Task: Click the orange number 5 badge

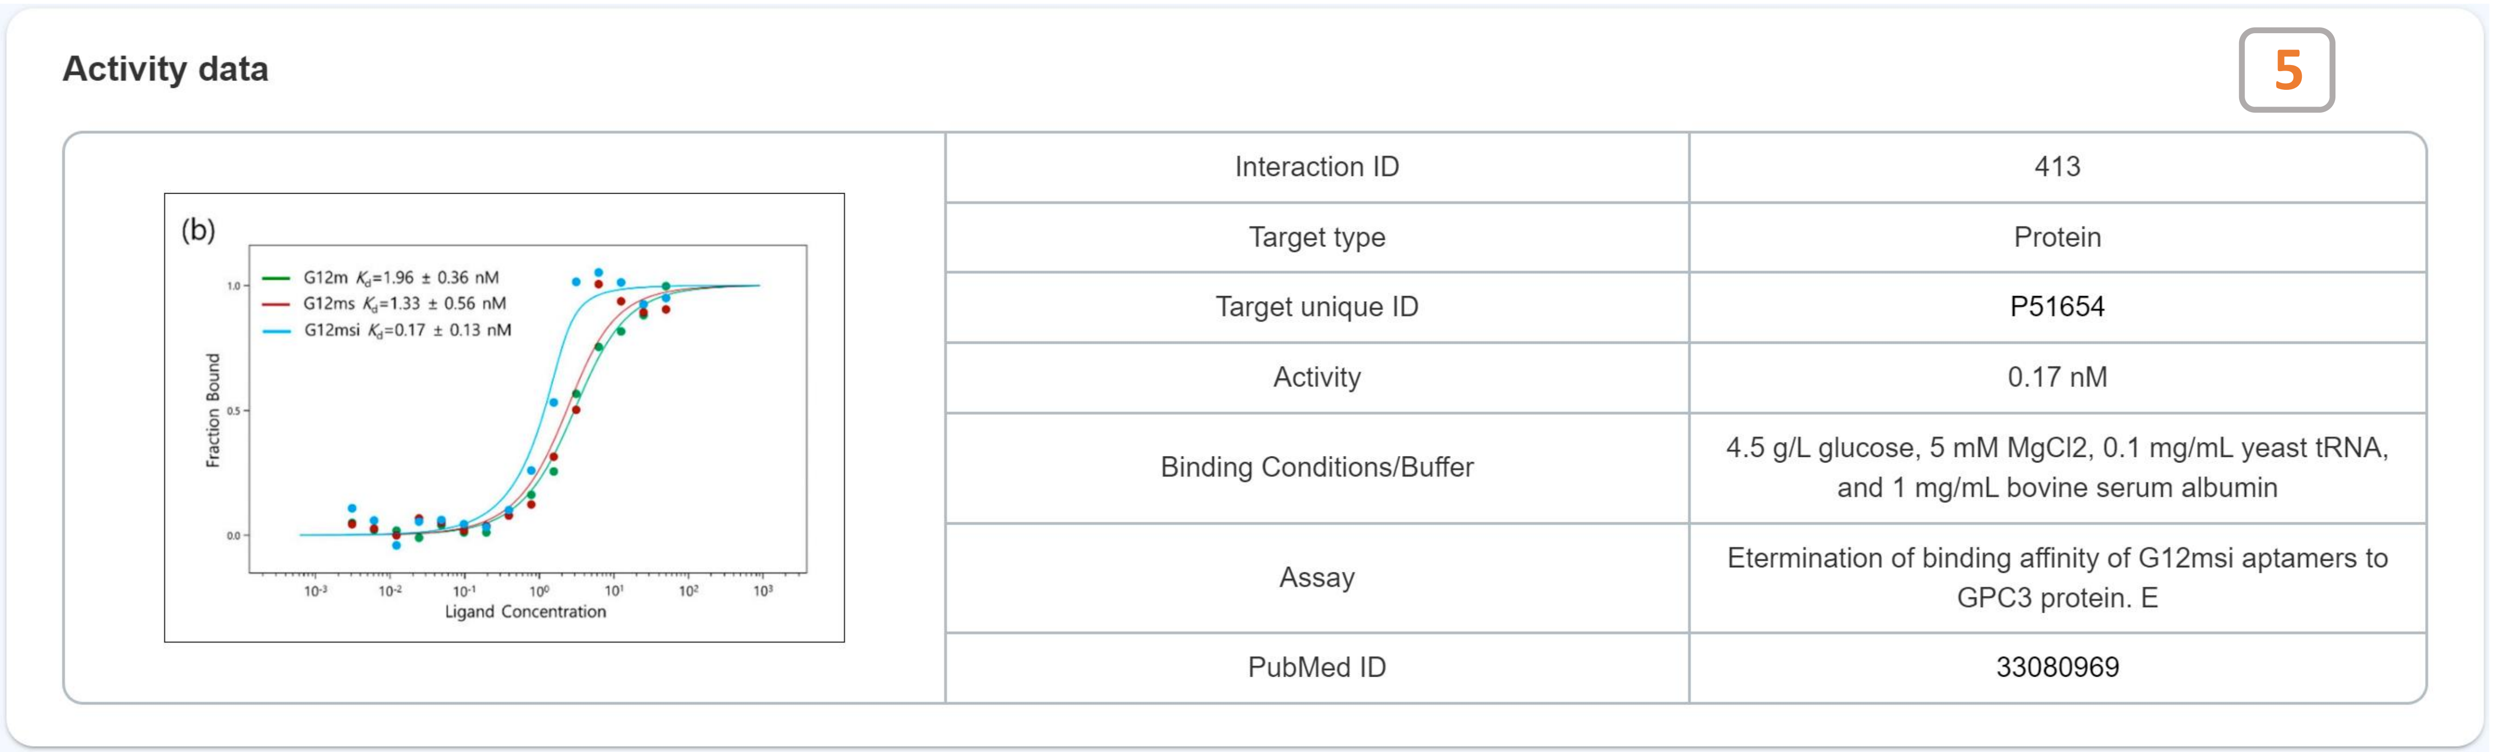Action: coord(2286,70)
